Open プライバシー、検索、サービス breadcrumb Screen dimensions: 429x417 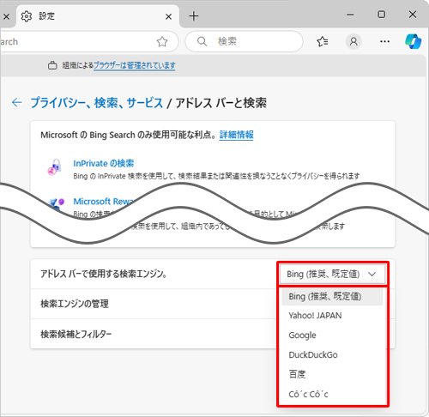pyautogui.click(x=97, y=103)
